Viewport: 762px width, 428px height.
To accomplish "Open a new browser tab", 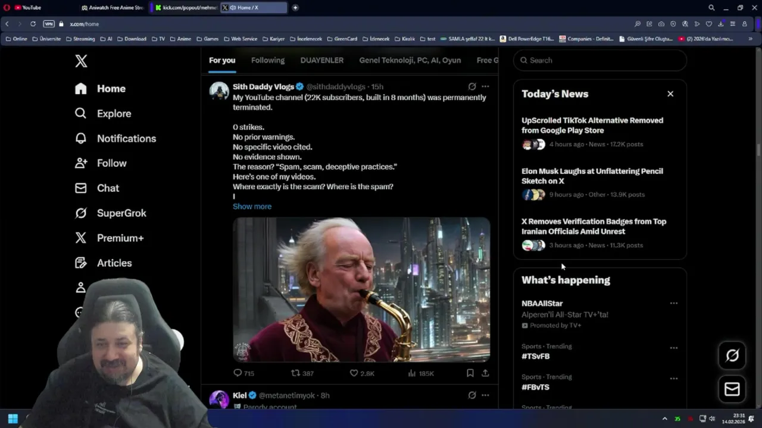I will coord(295,8).
